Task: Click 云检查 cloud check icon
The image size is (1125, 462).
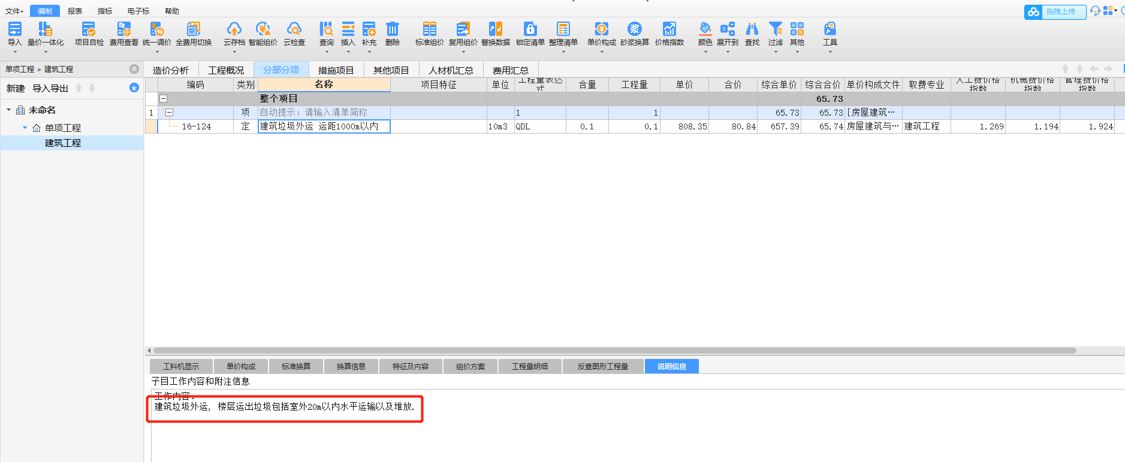Action: pos(294,29)
